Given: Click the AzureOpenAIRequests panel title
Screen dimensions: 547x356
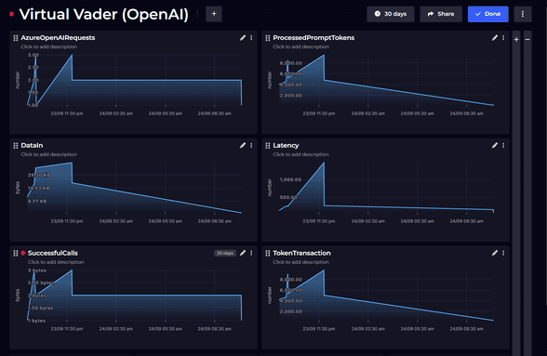Looking at the screenshot, I should (58, 38).
